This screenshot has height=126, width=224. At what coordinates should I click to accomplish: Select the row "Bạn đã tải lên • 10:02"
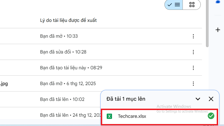(62, 99)
